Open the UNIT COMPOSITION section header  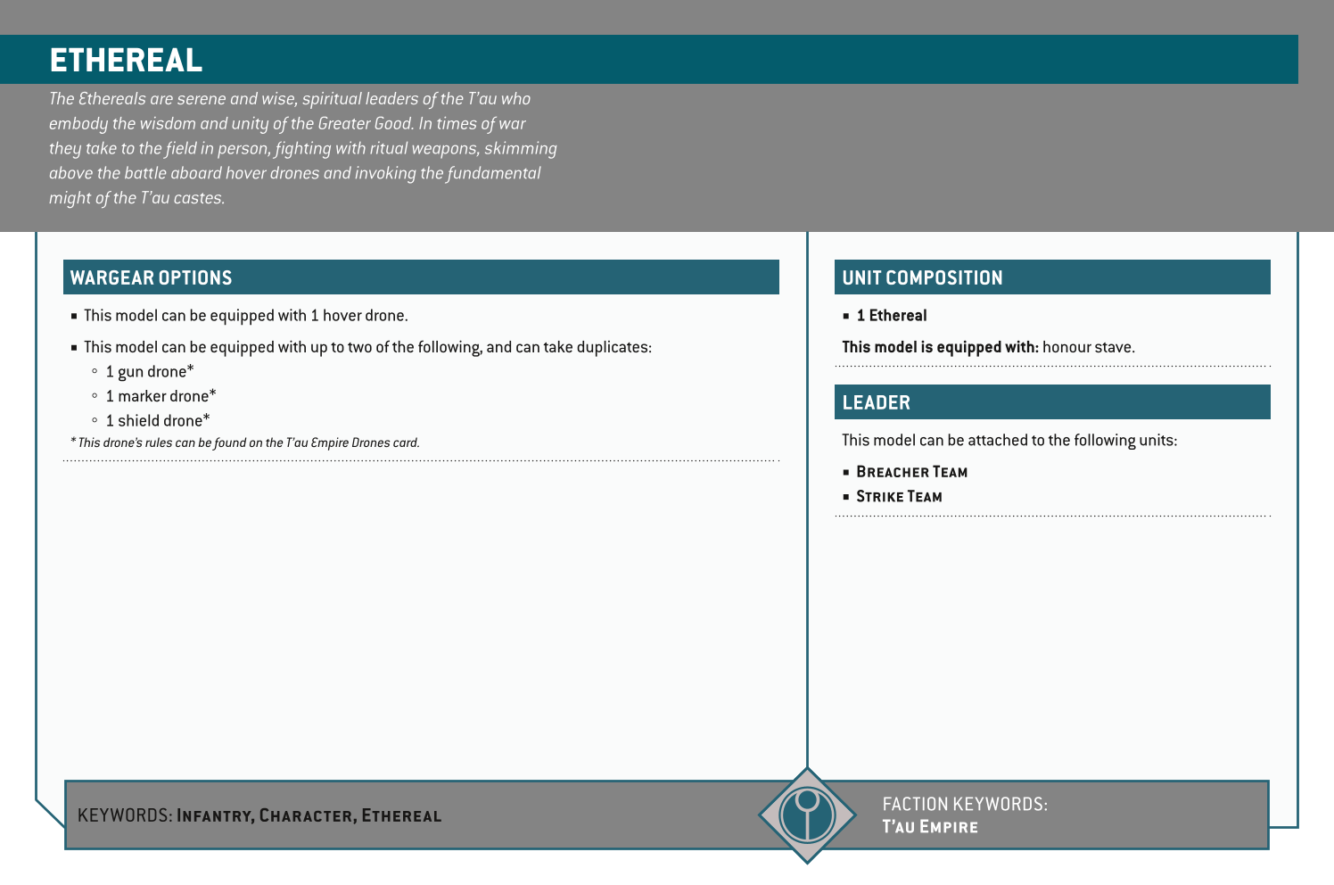click(x=922, y=277)
